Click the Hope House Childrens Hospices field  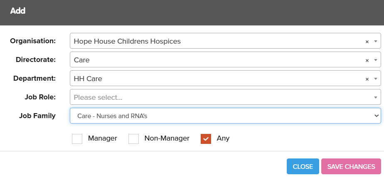(x=216, y=42)
